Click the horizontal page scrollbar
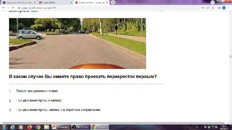 [x=113, y=123]
